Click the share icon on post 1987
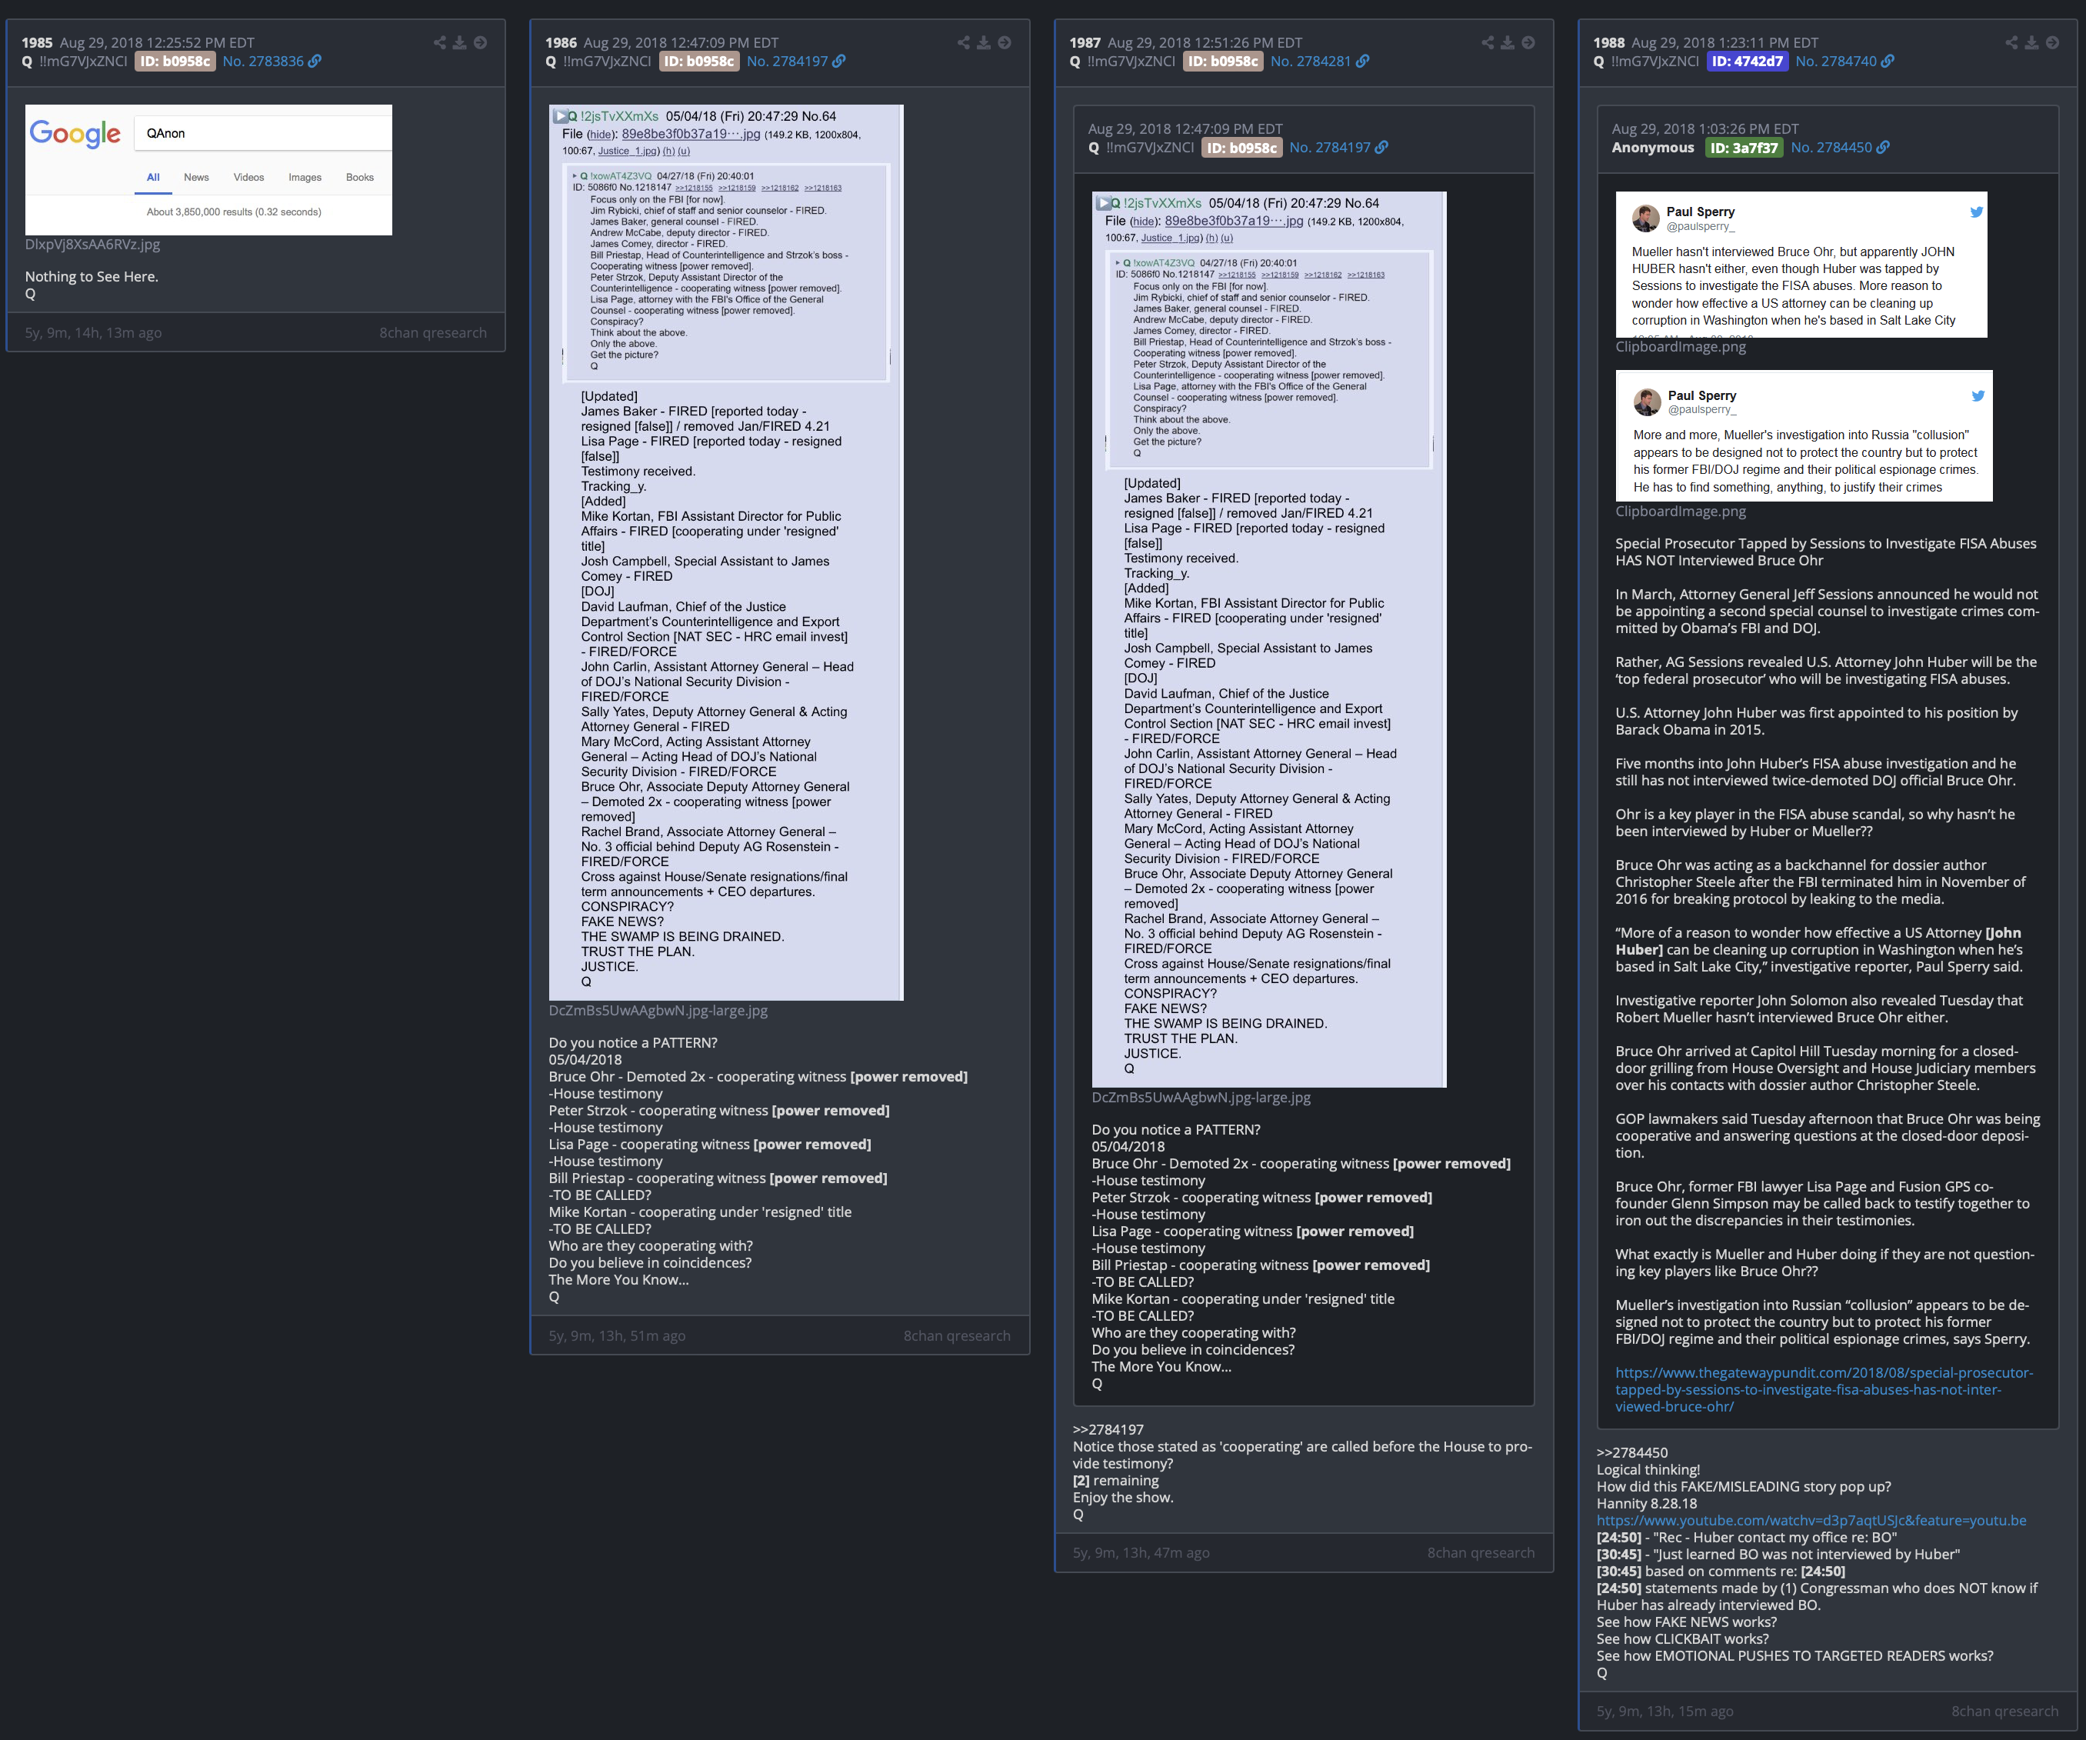Image resolution: width=2086 pixels, height=1740 pixels. 1488,43
